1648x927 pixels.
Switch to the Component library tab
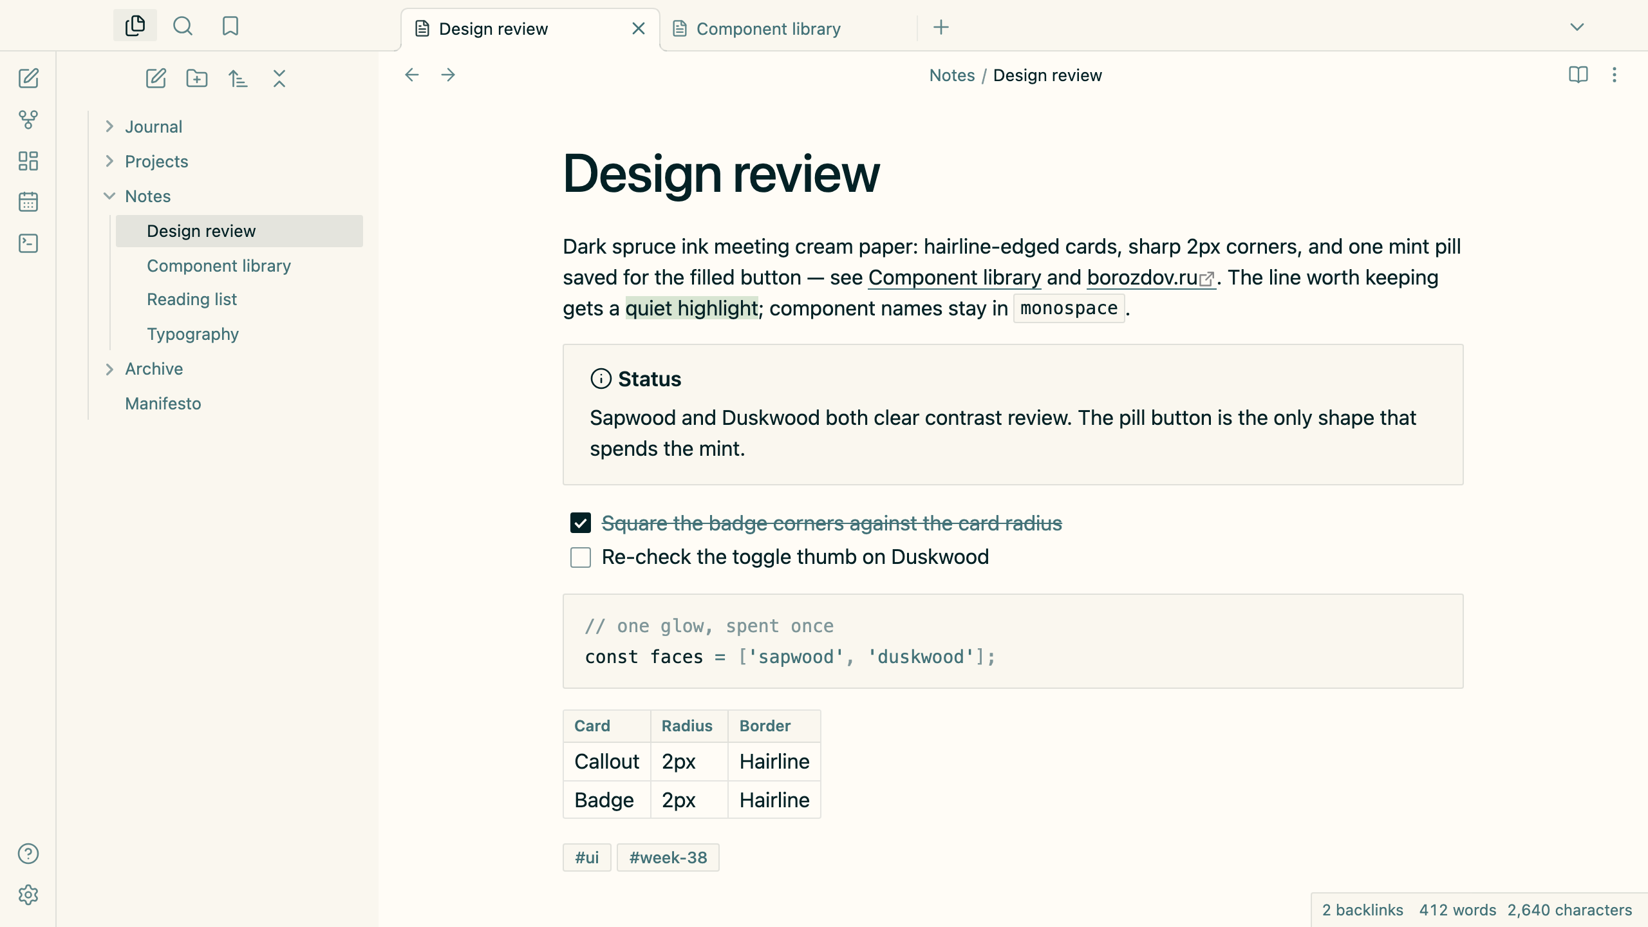[x=788, y=28]
